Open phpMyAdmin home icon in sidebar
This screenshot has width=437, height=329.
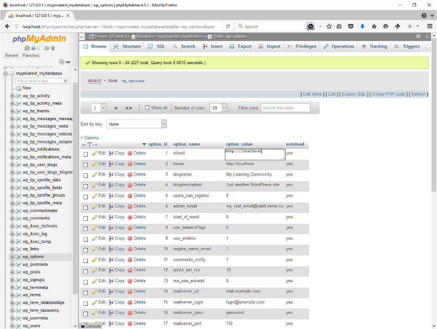(x=27, y=48)
